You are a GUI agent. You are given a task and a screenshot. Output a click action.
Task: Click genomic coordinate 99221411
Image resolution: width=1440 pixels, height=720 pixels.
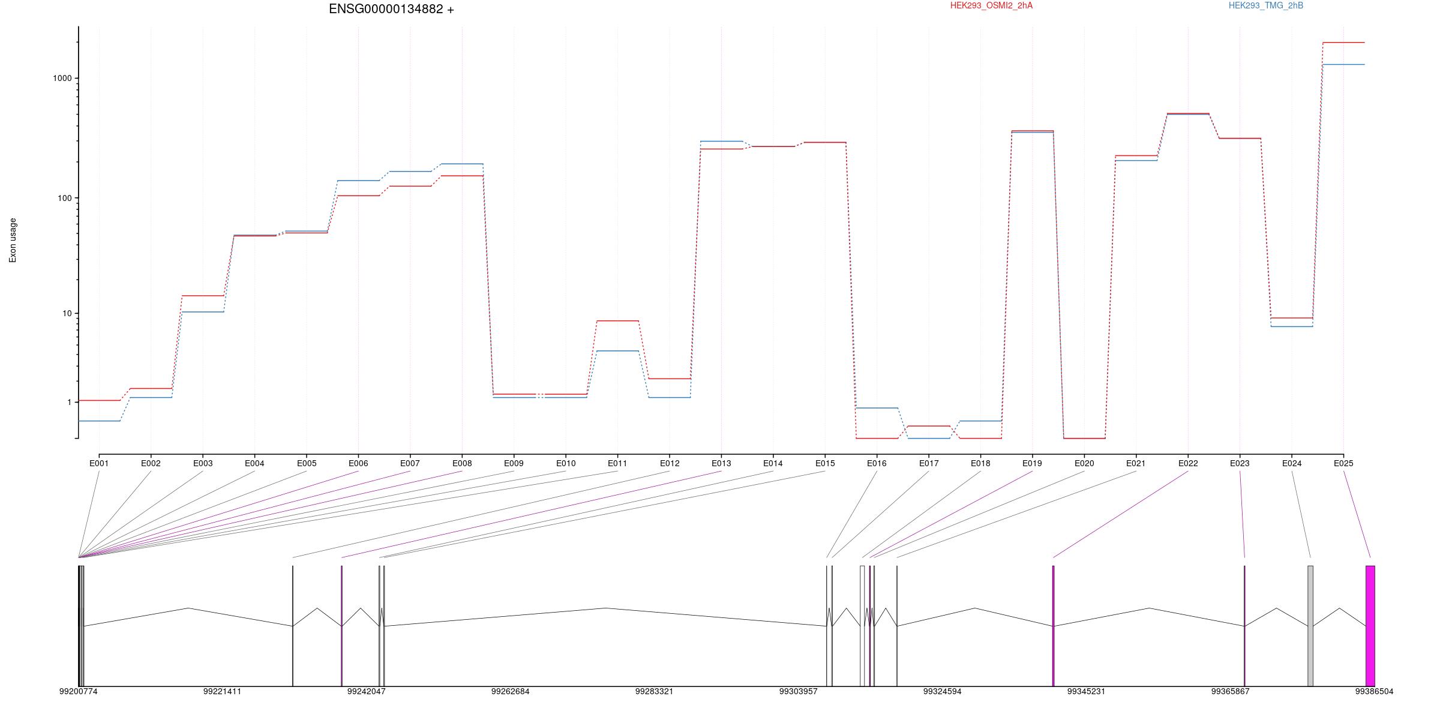point(222,691)
